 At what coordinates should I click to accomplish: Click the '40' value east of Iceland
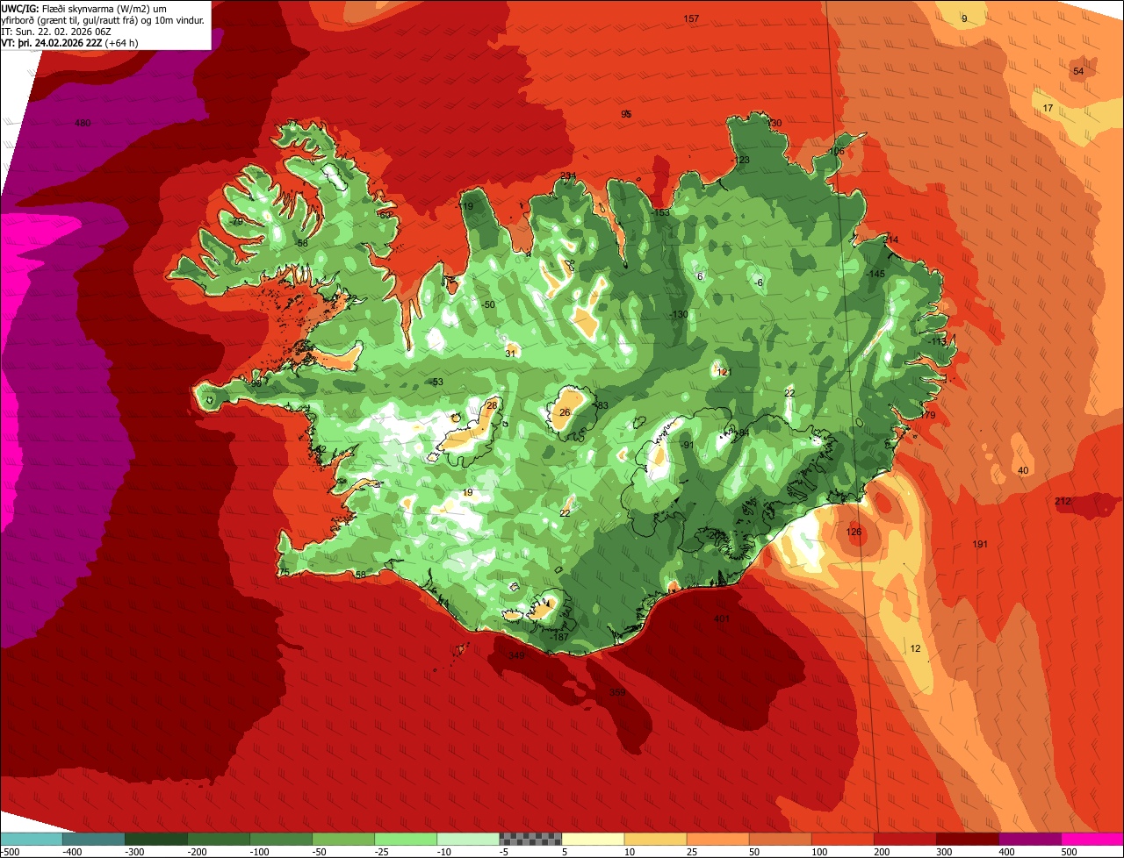coord(1023,471)
